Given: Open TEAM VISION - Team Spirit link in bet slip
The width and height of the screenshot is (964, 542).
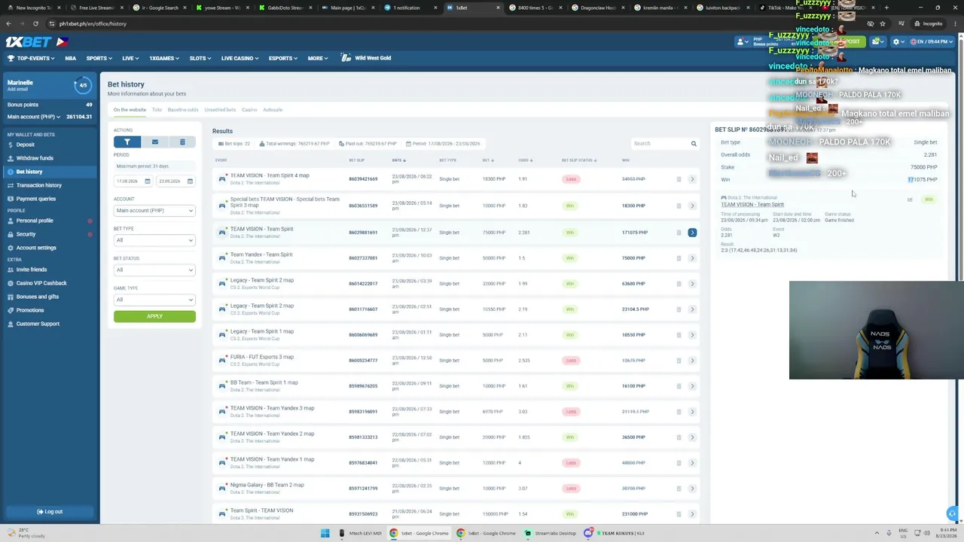Looking at the screenshot, I should click(752, 205).
